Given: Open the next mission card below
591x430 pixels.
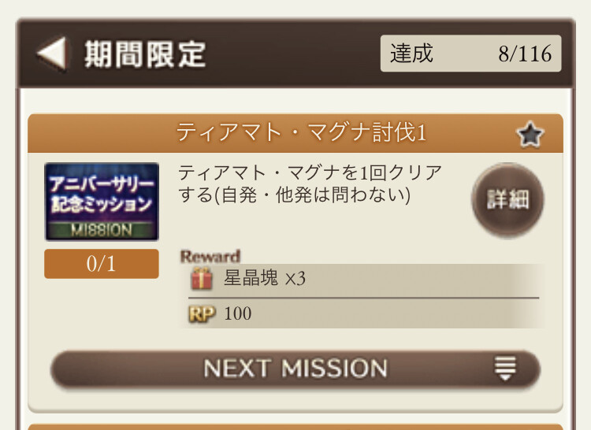Looking at the screenshot, I should tap(295, 426).
